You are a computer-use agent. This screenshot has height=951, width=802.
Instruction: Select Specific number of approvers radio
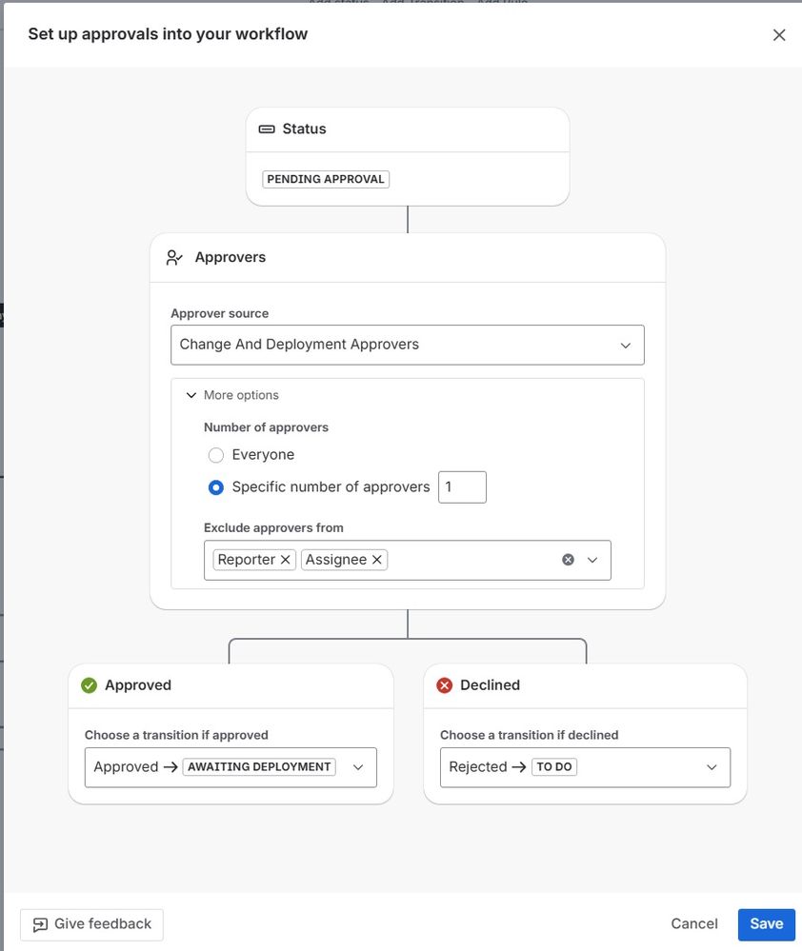pyautogui.click(x=216, y=487)
